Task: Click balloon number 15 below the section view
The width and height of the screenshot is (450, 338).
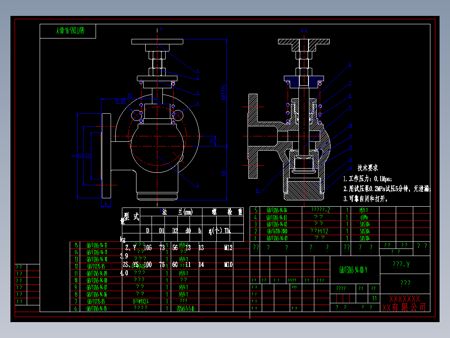Action: pyautogui.click(x=257, y=190)
